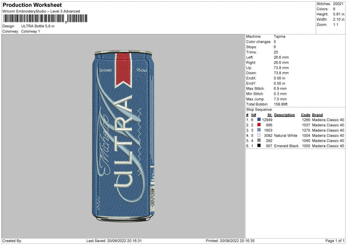The height and width of the screenshot is (245, 347).
Task: Click thread code 1037
Action: click(x=306, y=125)
